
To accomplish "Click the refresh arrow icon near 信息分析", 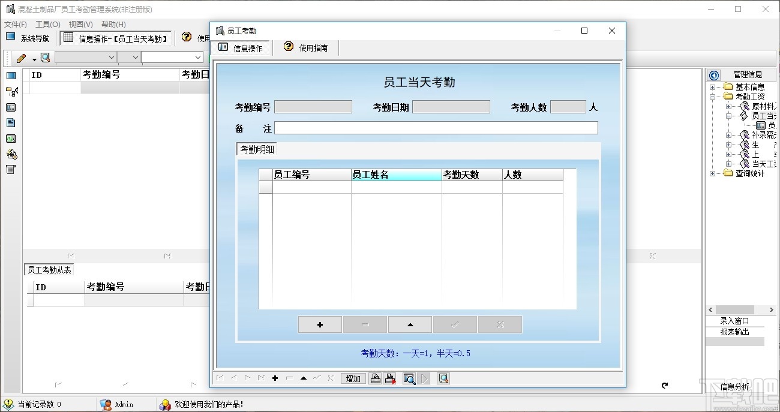I will [x=665, y=386].
